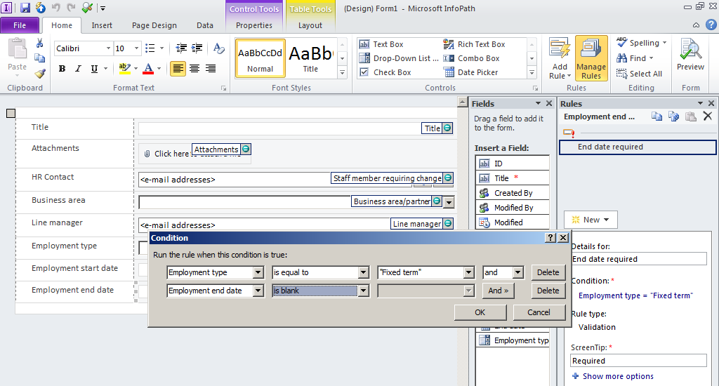Toggle Underline formatting
This screenshot has width=719, height=386.
pyautogui.click(x=94, y=69)
